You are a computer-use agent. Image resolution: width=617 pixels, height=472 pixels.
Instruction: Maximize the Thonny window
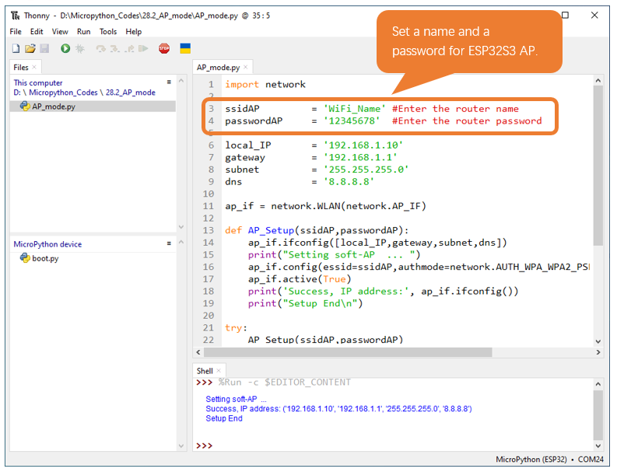click(x=565, y=15)
